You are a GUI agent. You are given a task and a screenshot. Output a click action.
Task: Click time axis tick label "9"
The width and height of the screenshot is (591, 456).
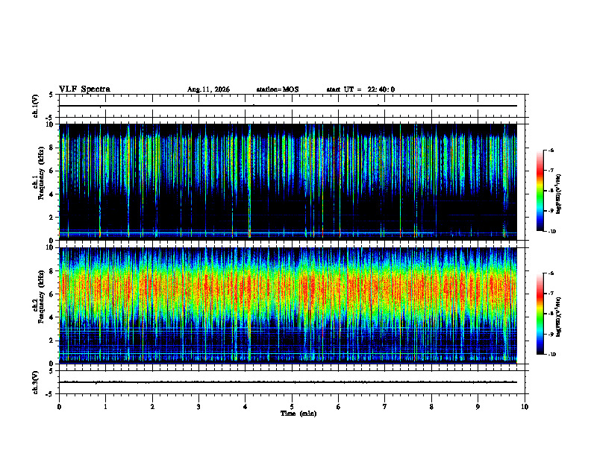click(x=478, y=407)
